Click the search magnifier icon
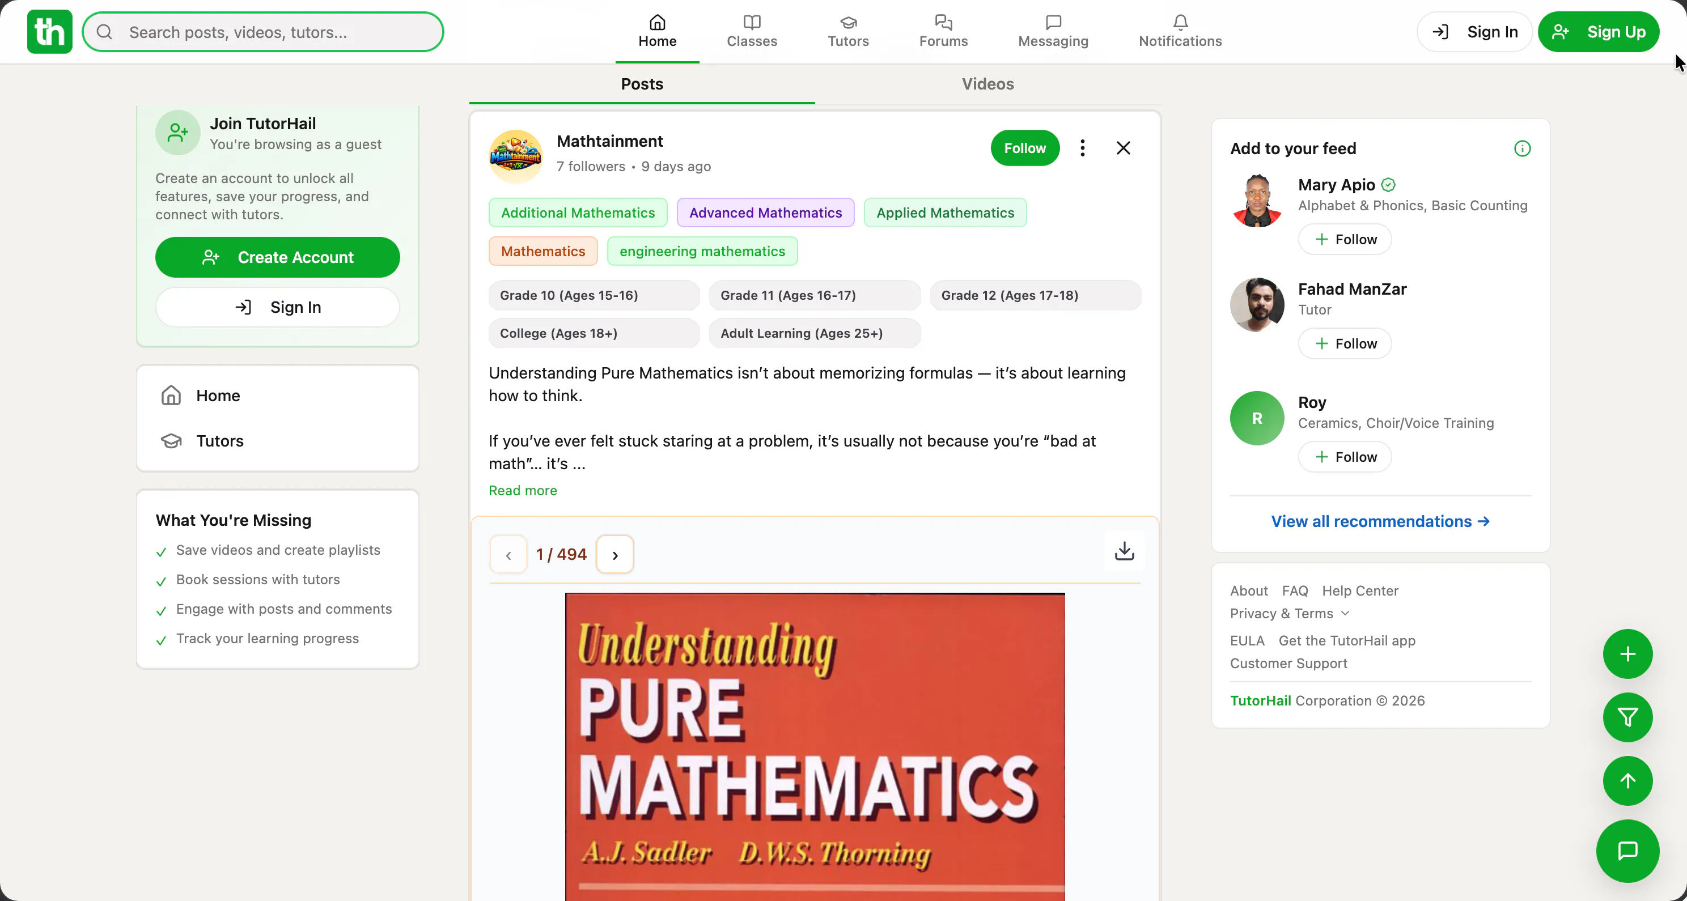This screenshot has height=901, width=1687. [x=105, y=32]
